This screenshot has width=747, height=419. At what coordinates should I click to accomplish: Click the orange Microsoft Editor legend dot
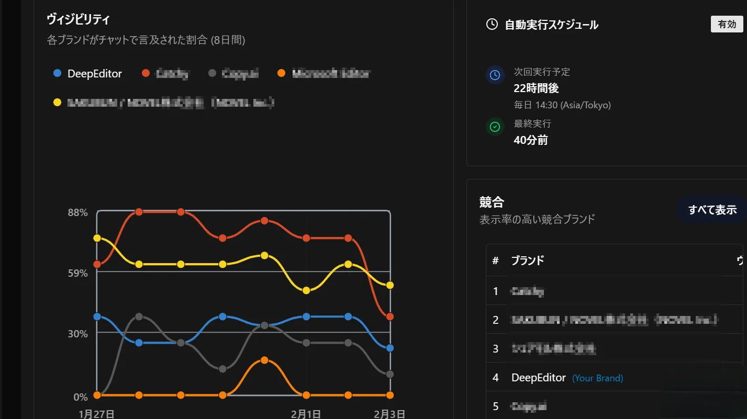(281, 73)
